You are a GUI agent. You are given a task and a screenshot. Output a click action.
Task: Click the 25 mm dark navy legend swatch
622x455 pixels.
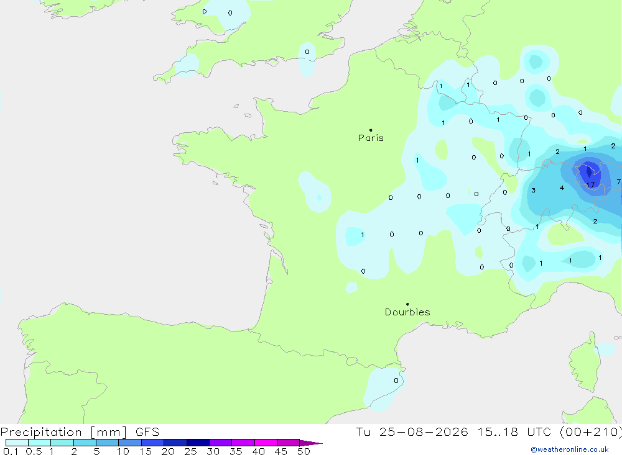tap(198, 443)
